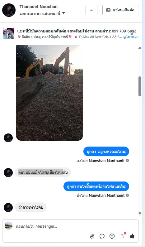Click the chat scrollbar thumb

(140, 86)
